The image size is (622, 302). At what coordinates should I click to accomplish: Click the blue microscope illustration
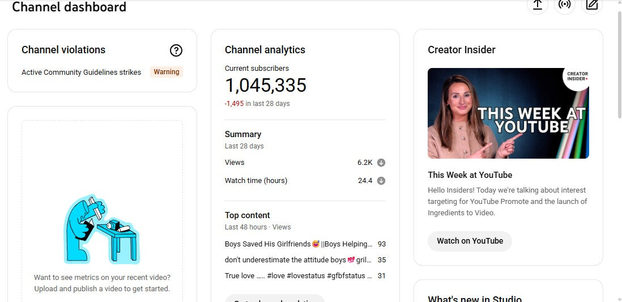(x=102, y=229)
